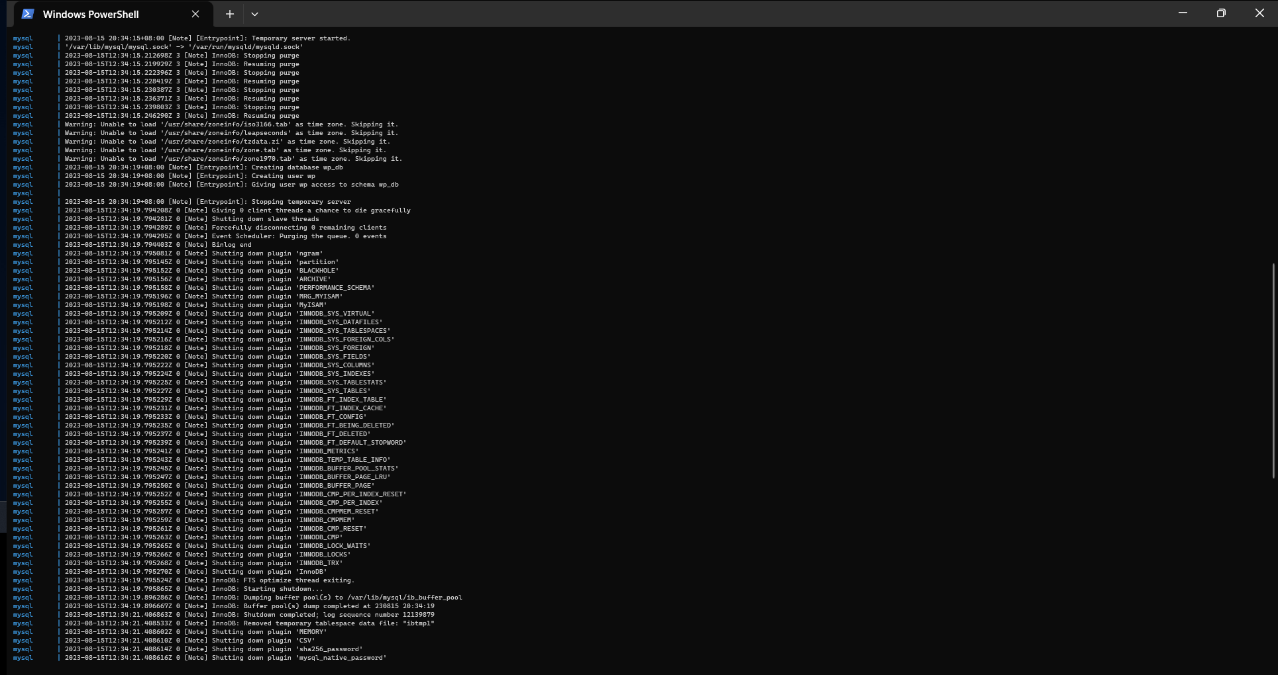Click 'Shutdown completed; log sequence number' line
This screenshot has width=1278, height=675.
249,615
